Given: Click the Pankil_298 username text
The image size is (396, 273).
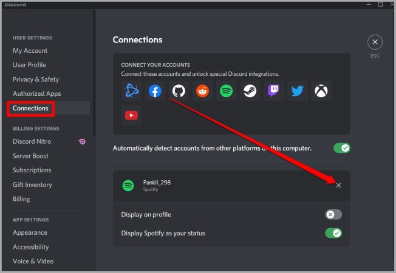Looking at the screenshot, I should pyautogui.click(x=157, y=183).
